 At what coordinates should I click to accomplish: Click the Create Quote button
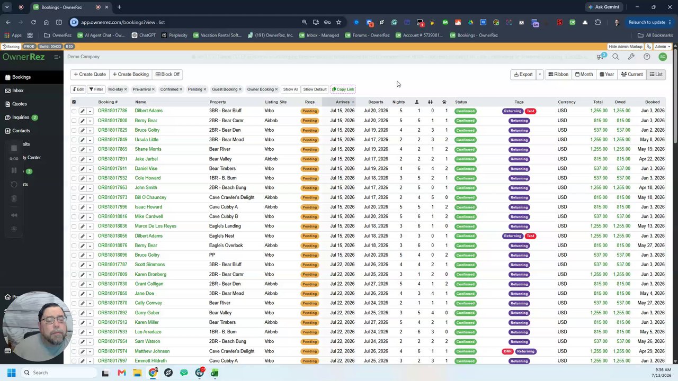point(90,75)
